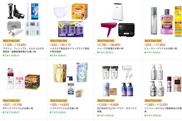Open the healthcare and drugstore products image
182x121 pixels.
tap(70, 20)
